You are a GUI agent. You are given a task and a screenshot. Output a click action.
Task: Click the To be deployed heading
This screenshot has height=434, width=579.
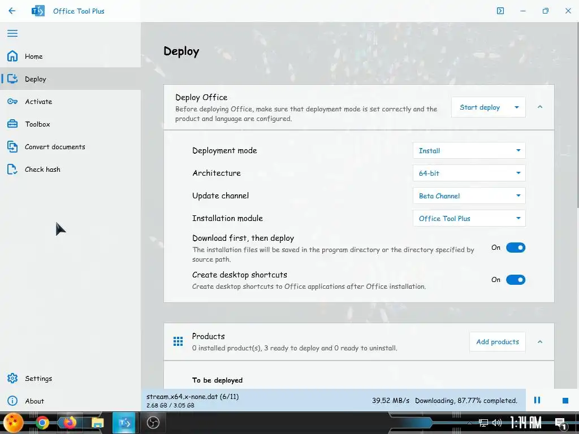click(217, 380)
